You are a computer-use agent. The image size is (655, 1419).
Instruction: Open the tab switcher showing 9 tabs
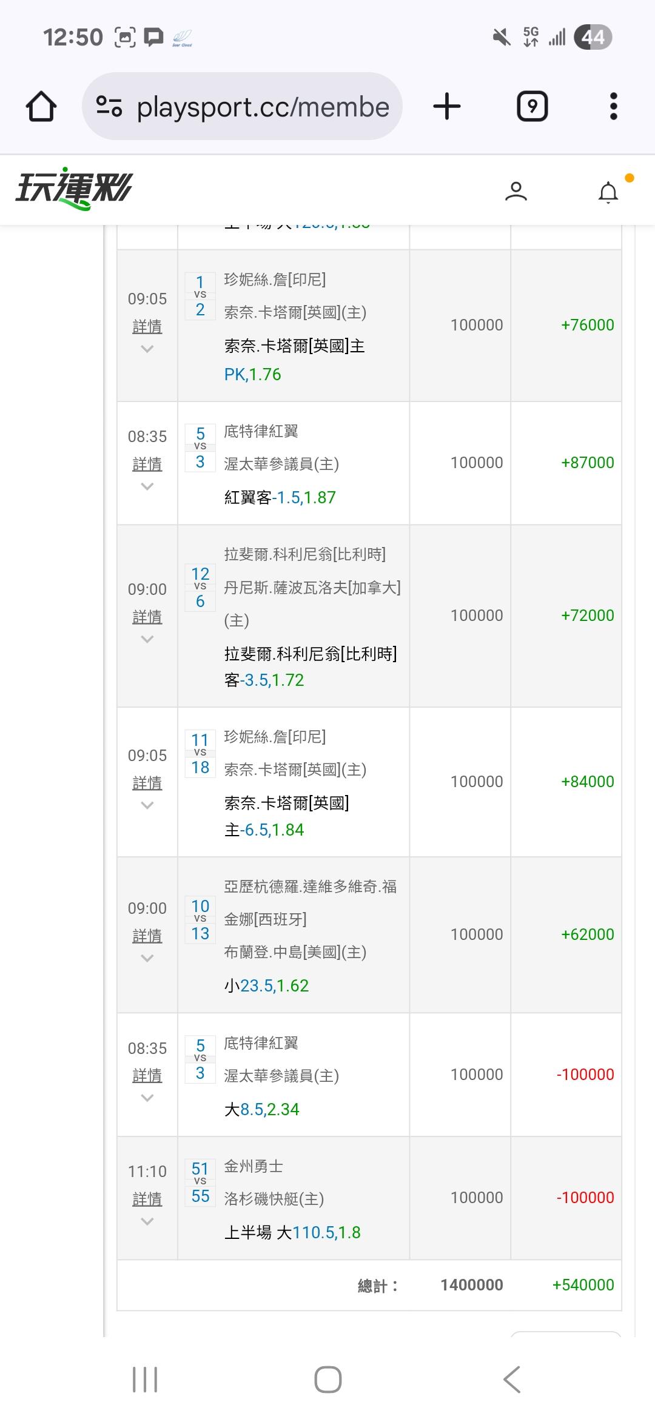532,107
